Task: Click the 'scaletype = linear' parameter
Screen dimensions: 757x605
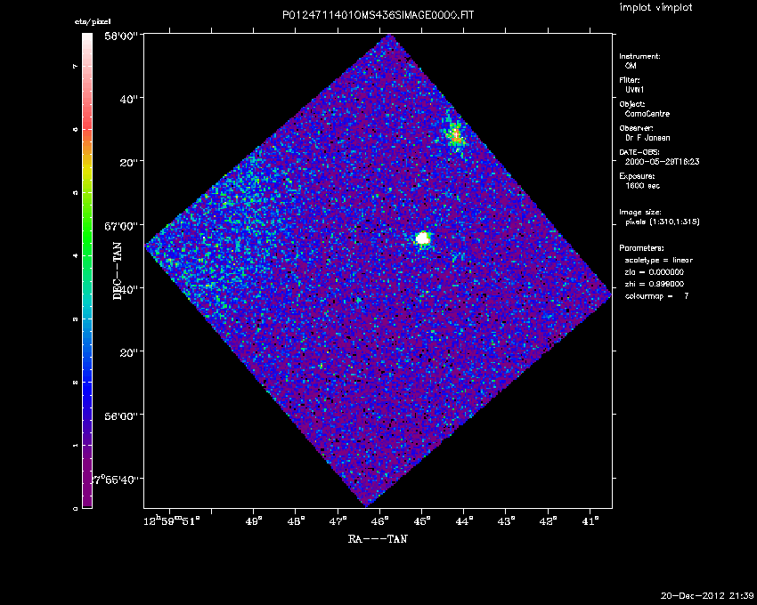Action: tap(659, 260)
